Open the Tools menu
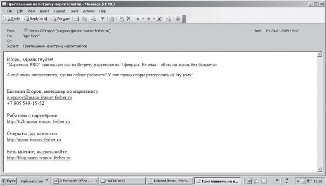 click(74, 11)
